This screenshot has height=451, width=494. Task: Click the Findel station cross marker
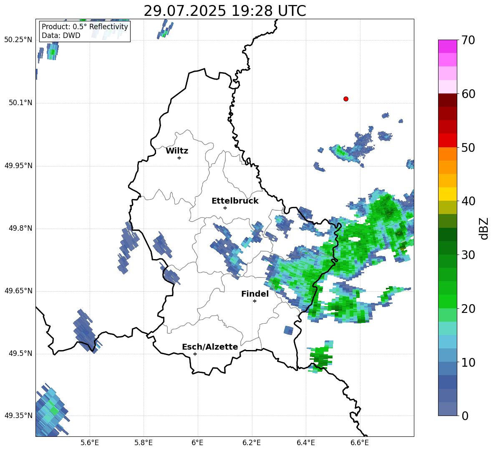[255, 301]
